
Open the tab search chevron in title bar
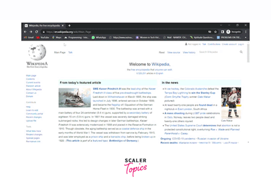click(221, 25)
